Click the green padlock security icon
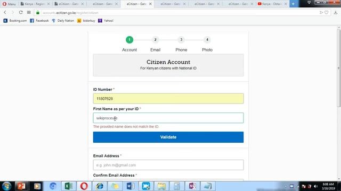 [38, 13]
